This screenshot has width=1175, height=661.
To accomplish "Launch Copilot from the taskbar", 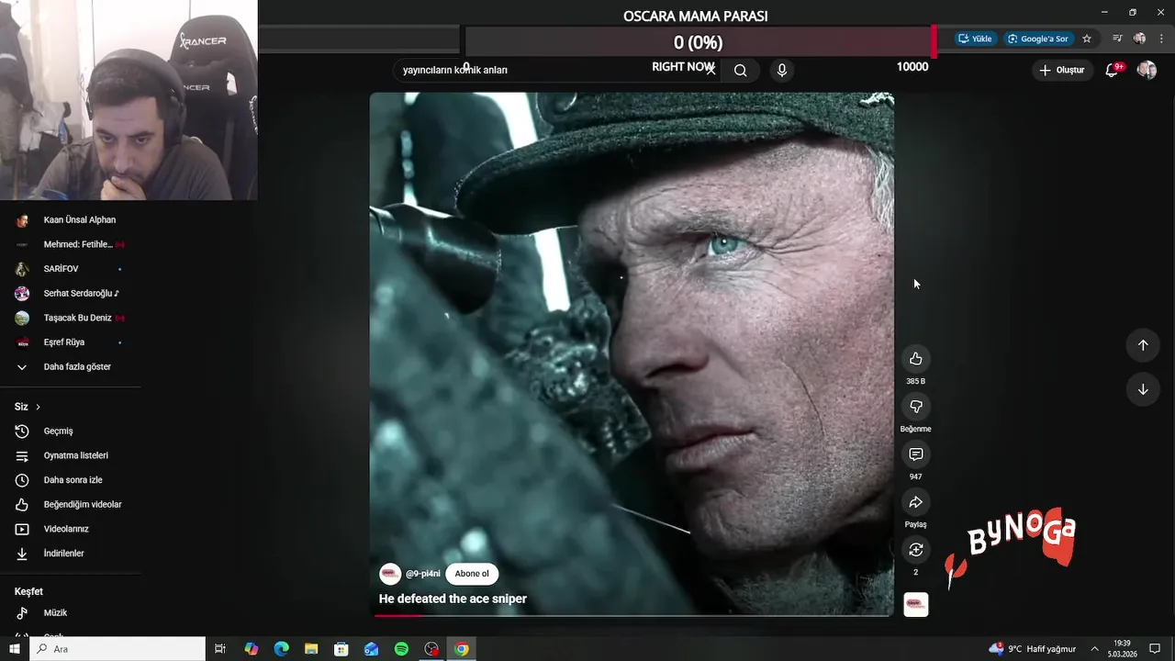I will pos(252,649).
